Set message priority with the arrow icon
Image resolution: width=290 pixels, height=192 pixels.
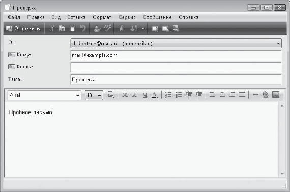(134, 28)
